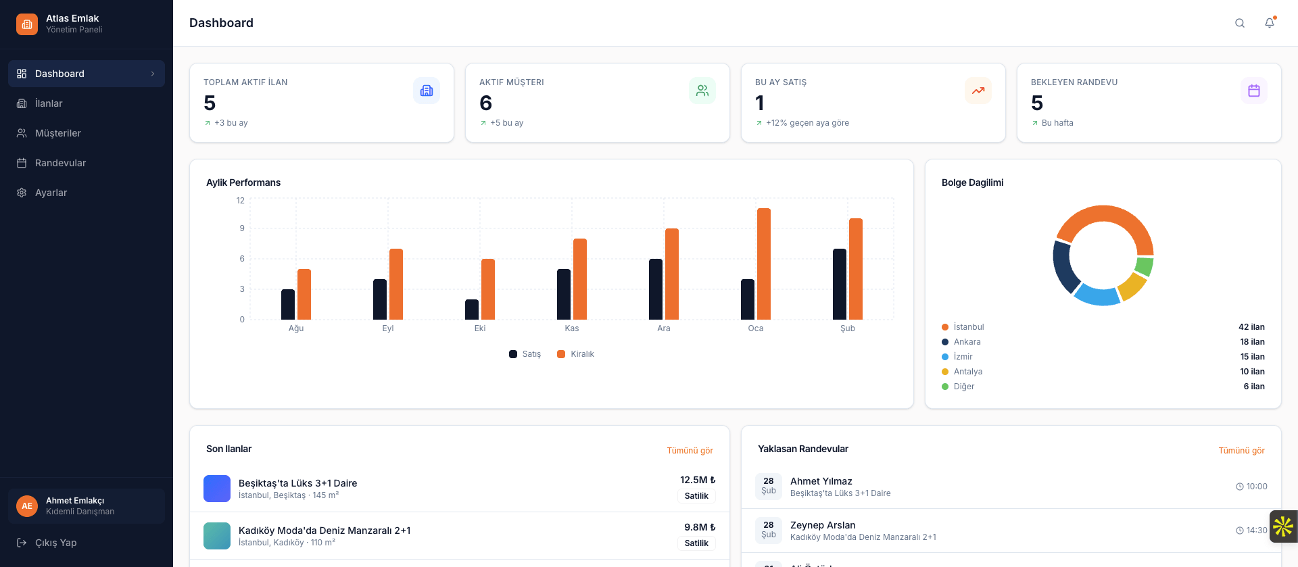Click the calendar icon on Bekleyen Randevu card
Viewport: 1298px width, 567px height.
coord(1254,91)
